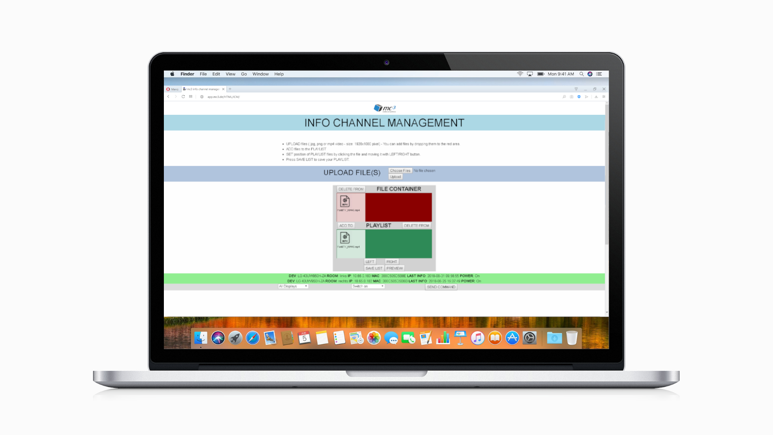This screenshot has width=773, height=435.
Task: Switch to mc3 info channel manager tab
Action: click(203, 89)
